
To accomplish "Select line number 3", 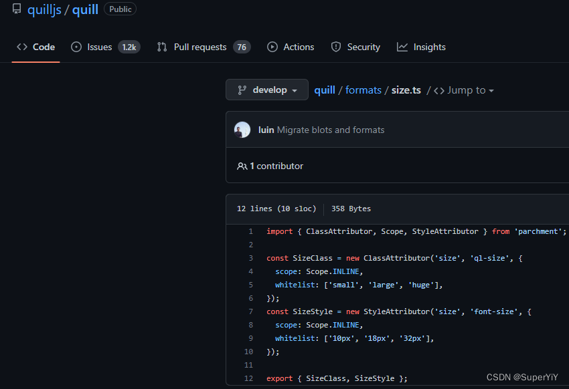I will [x=251, y=258].
